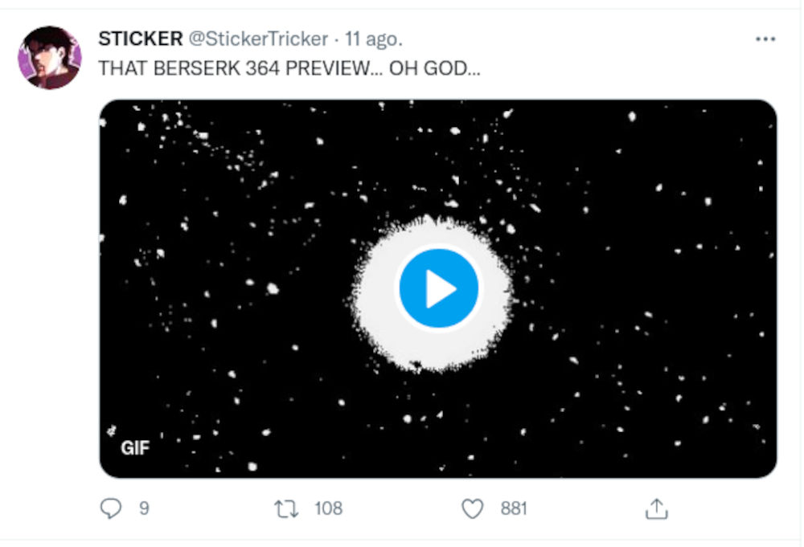Like the tweet with the heart icon
The height and width of the screenshot is (547, 804).
point(473,508)
